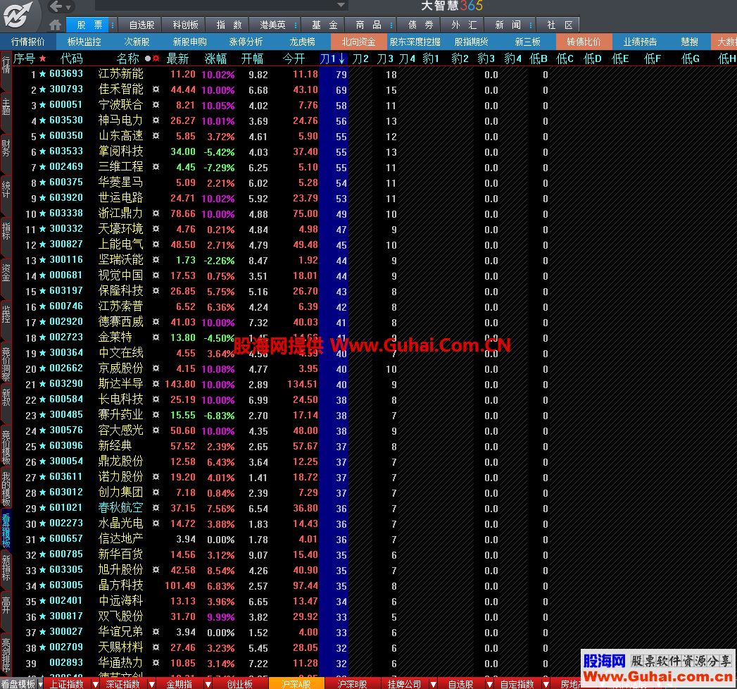Image resolution: width=737 pixels, height=689 pixels.
Task: Open dropdown arrow next to 自选股 bottom tab
Action: coord(489,684)
